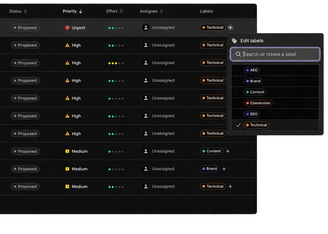Viewport: 328px width, 234px height.
Task: Sort by Assignee column header
Action: click(x=151, y=11)
